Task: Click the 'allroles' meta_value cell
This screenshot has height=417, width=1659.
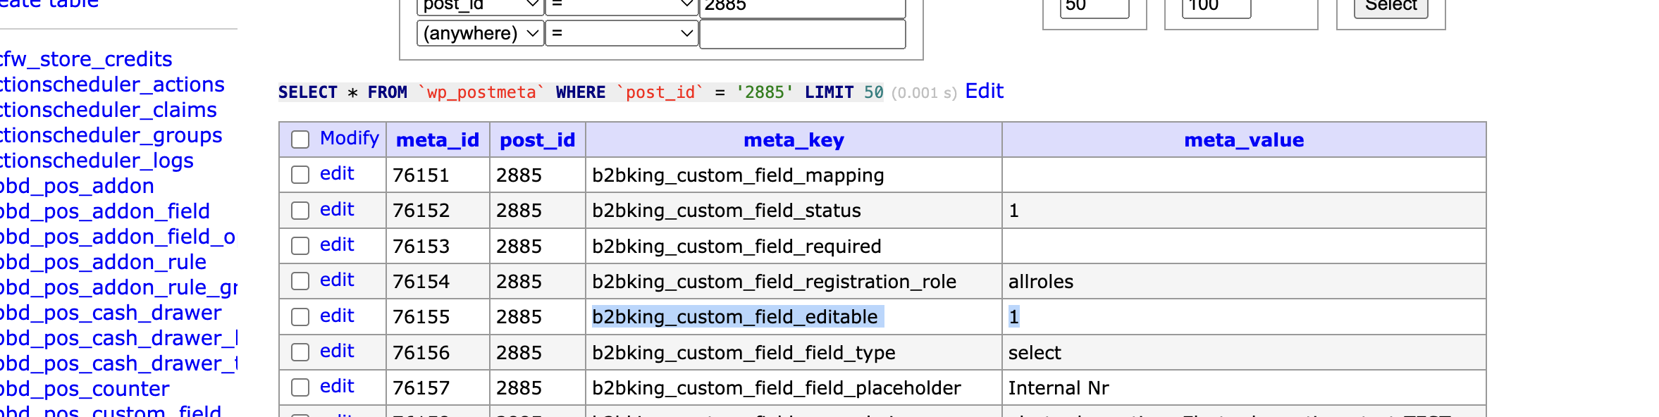Action: [1244, 282]
